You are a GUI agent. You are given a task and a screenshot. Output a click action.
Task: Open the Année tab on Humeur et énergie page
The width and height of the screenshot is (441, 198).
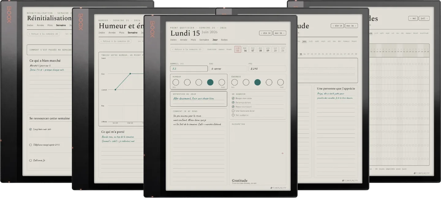(112, 32)
